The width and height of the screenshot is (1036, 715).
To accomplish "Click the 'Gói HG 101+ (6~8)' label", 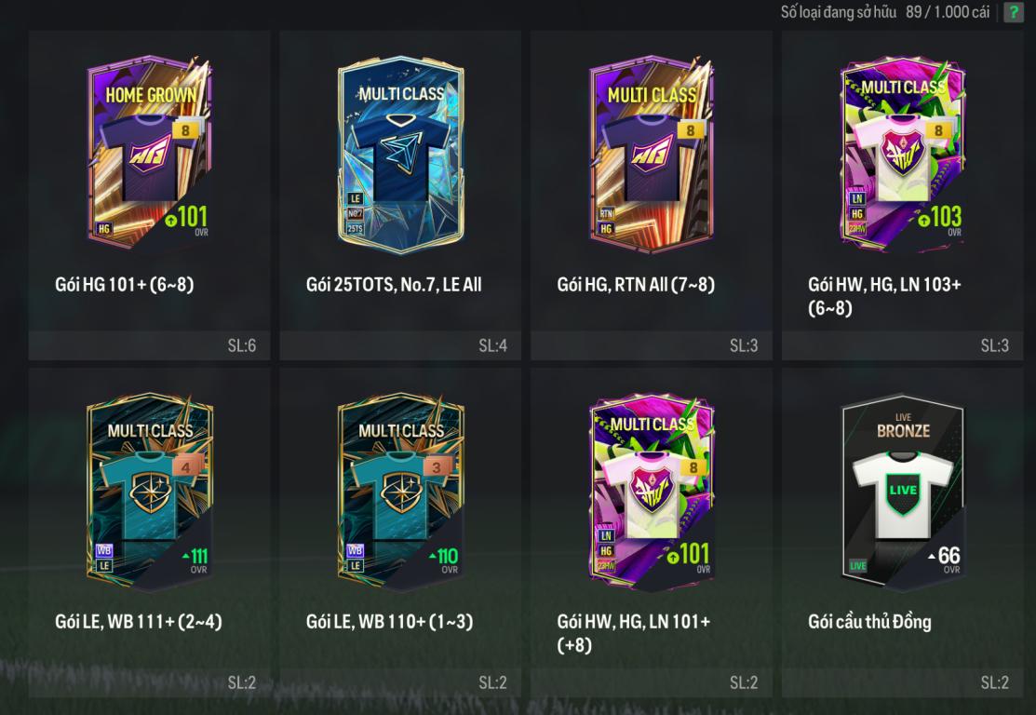I will (x=124, y=285).
